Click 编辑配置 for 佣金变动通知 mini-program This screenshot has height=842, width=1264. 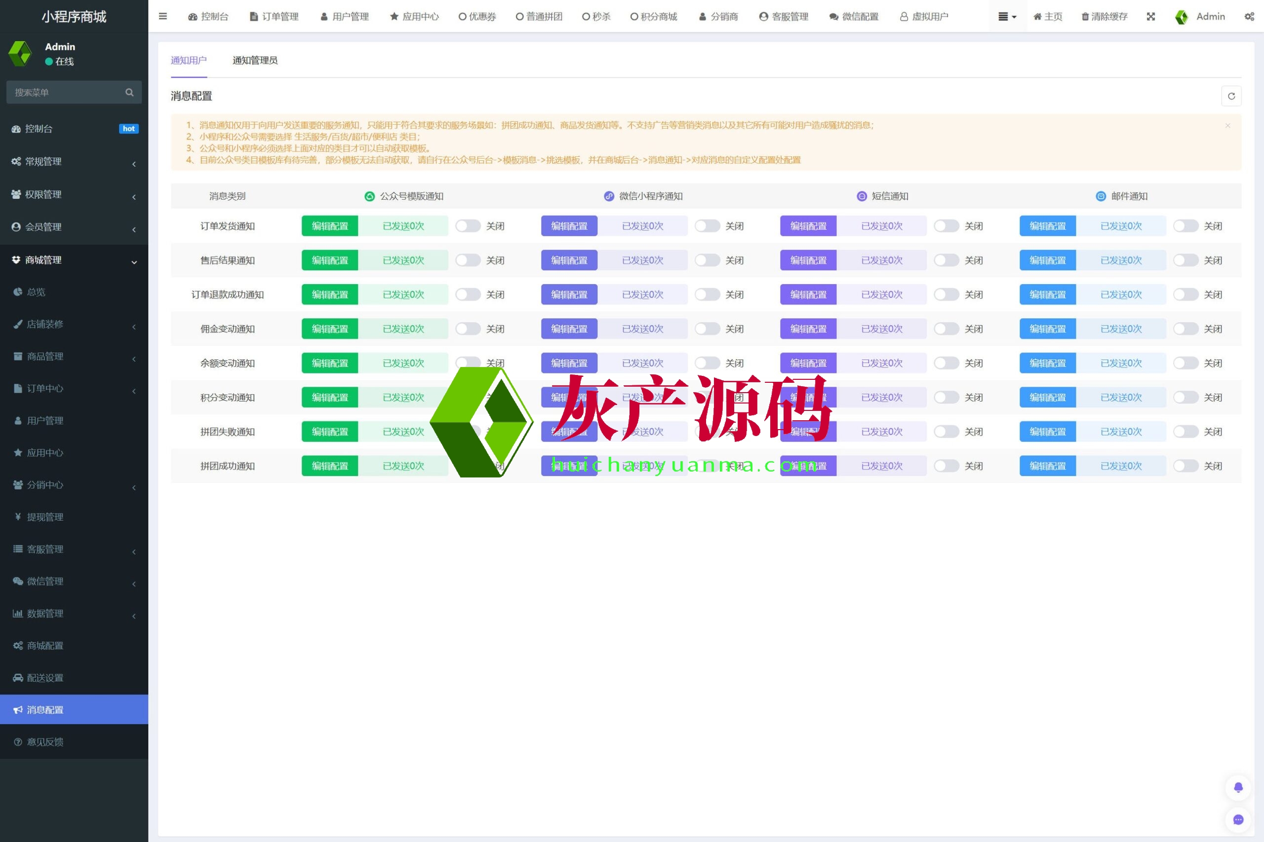(569, 329)
